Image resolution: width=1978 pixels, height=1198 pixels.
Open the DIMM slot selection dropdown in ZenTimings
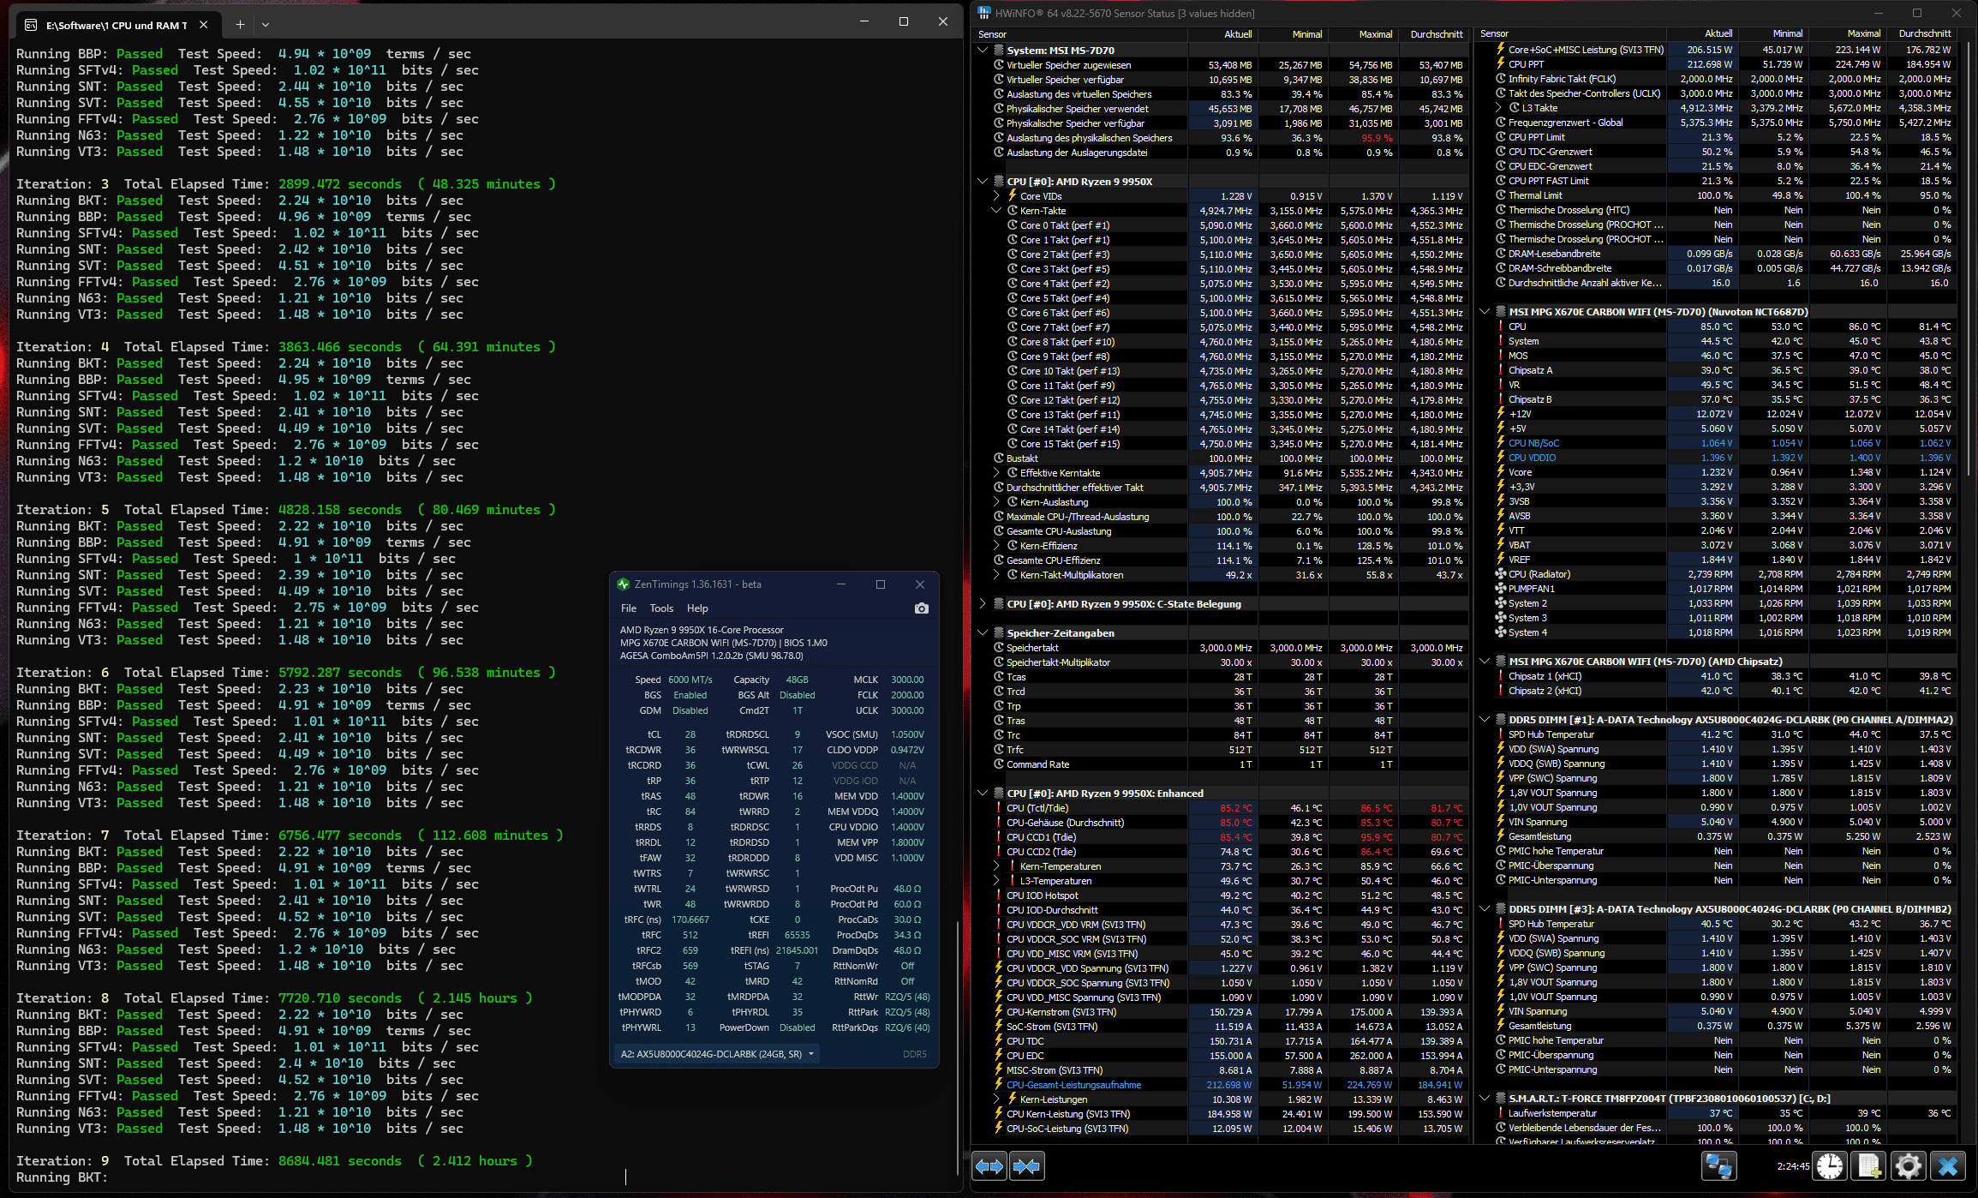(x=717, y=1054)
